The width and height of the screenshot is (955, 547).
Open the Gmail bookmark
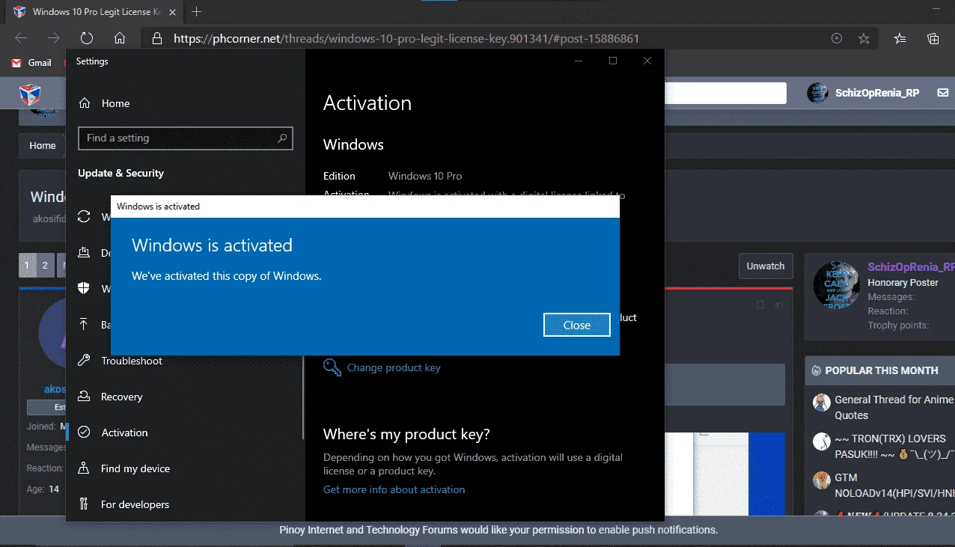[32, 63]
